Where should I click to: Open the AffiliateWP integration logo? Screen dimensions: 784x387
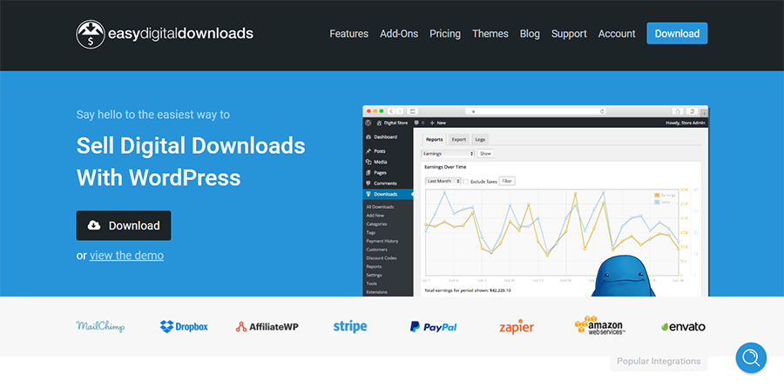(x=267, y=327)
